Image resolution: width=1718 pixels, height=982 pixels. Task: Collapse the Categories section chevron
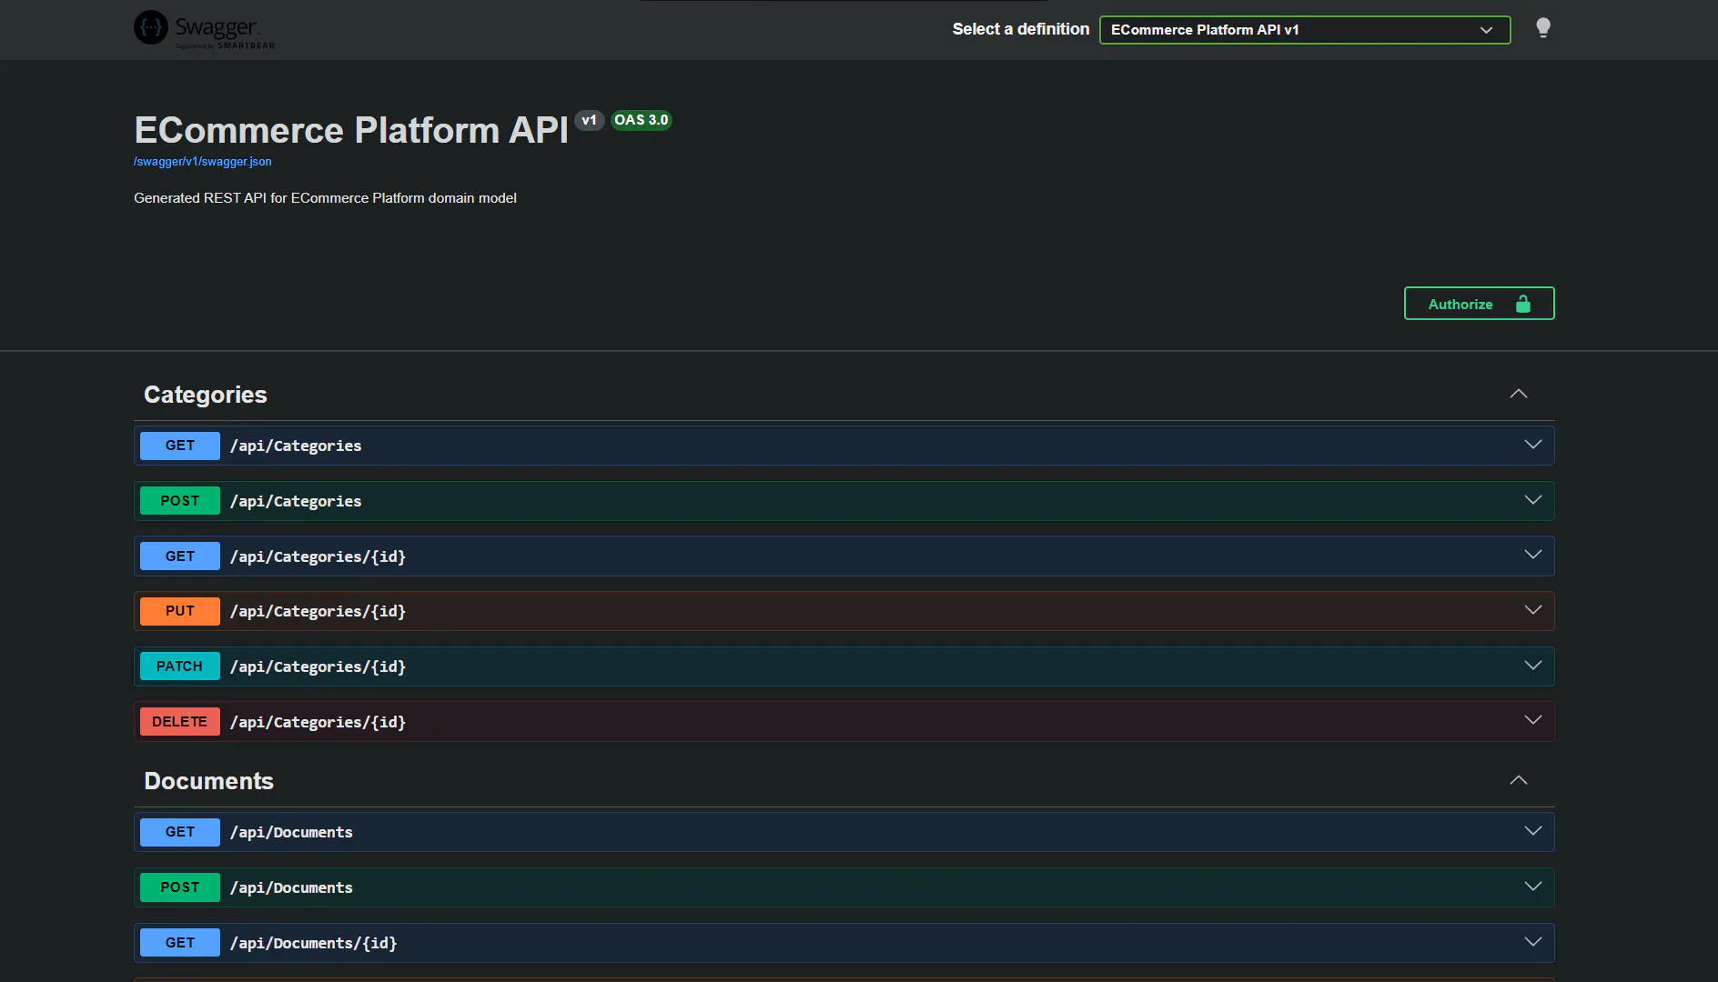[1518, 394]
